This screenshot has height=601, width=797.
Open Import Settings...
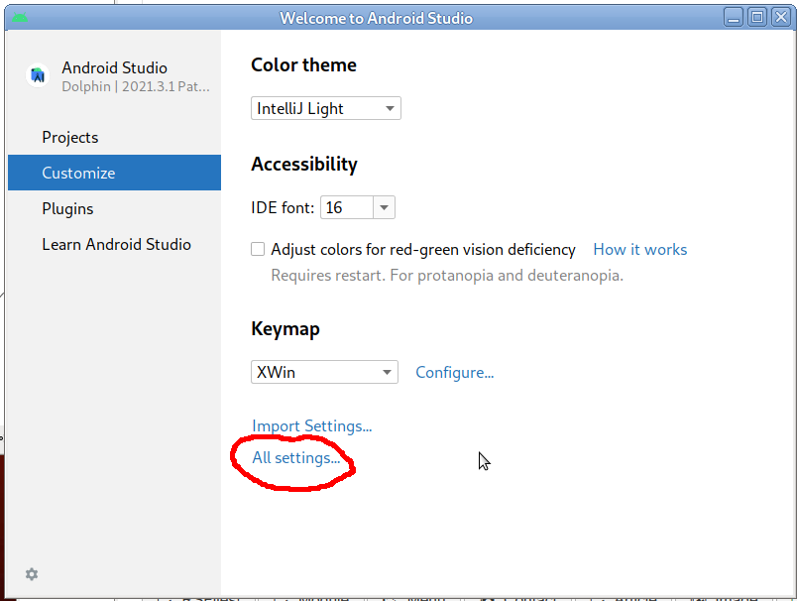point(311,425)
